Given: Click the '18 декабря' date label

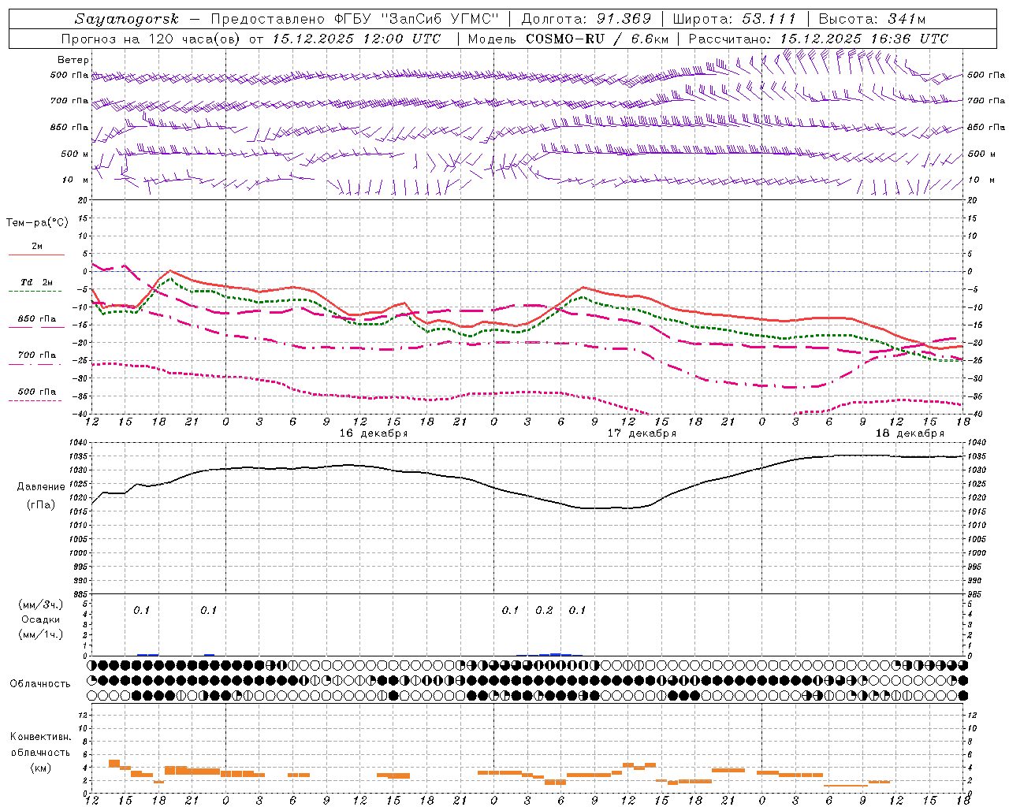Looking at the screenshot, I should click(x=910, y=433).
